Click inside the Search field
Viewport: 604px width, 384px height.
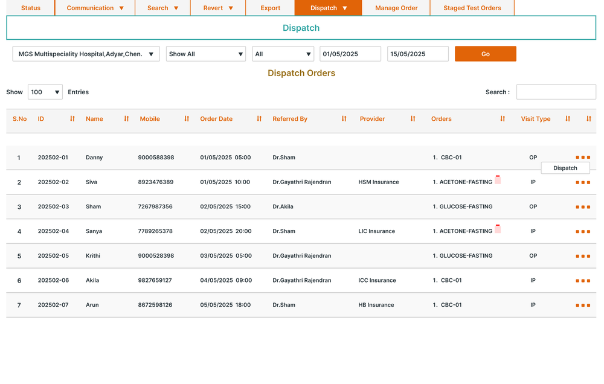(556, 92)
